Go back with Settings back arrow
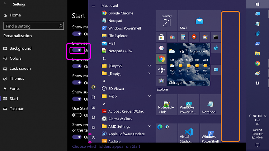The height and width of the screenshot is (151, 269). tap(5, 4)
